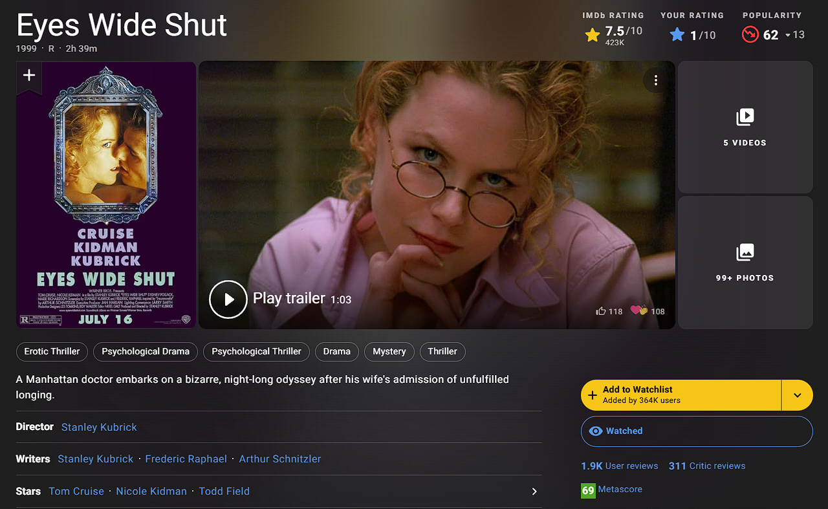Change your rating via the blue star

click(677, 35)
